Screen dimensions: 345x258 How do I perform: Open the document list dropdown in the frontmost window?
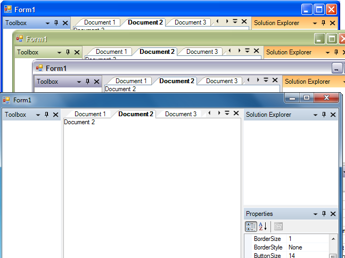point(227,114)
